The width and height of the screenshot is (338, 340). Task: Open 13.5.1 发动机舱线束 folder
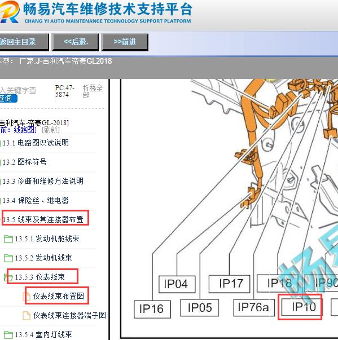[47, 239]
